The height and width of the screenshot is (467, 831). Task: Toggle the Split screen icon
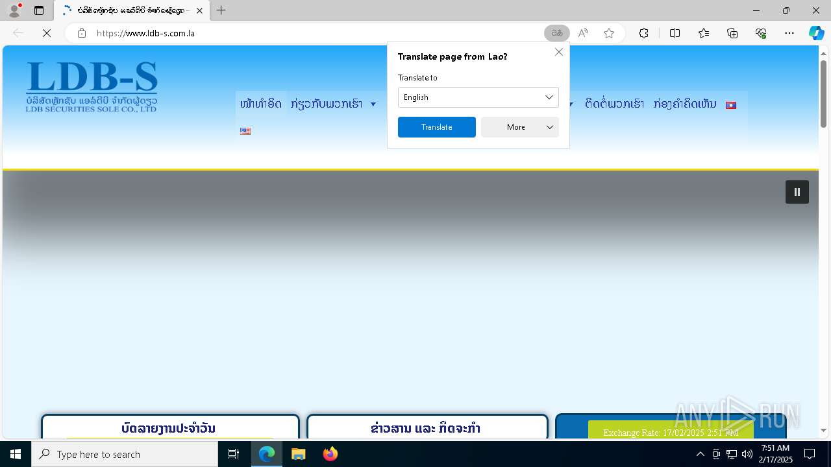pos(675,33)
